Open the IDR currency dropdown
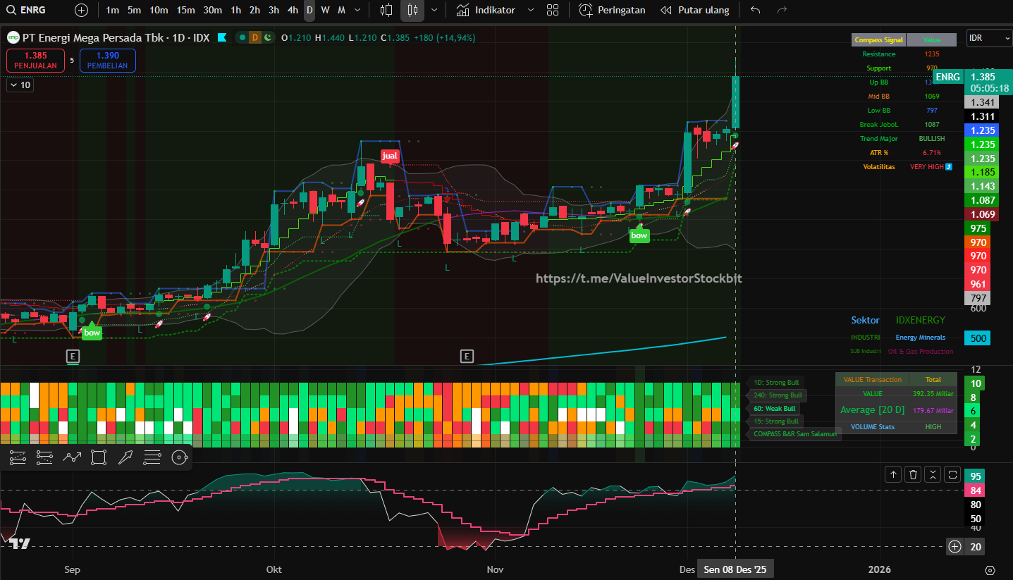 tap(989, 38)
